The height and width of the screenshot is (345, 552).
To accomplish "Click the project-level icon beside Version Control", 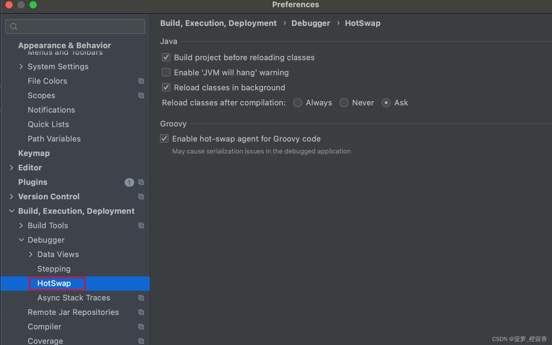I will pyautogui.click(x=141, y=197).
